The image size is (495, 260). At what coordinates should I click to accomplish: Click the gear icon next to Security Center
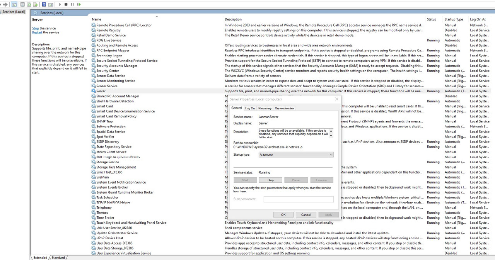(x=94, y=71)
